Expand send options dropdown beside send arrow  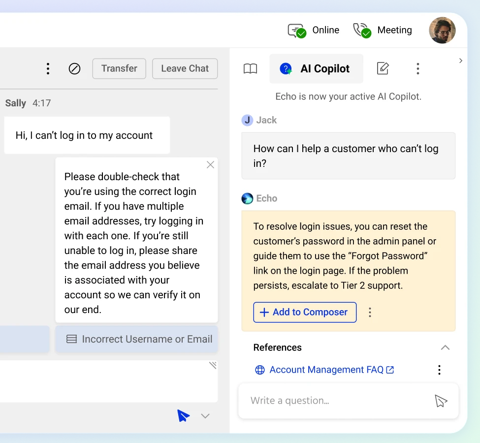[205, 416]
